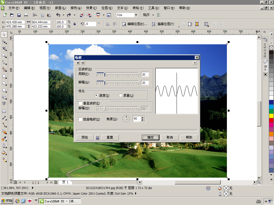
Task: Click the Cut scissors icon
Action: pos(35,15)
